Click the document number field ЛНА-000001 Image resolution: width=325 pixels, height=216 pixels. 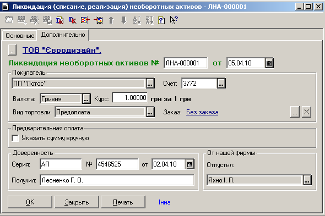tap(186, 63)
